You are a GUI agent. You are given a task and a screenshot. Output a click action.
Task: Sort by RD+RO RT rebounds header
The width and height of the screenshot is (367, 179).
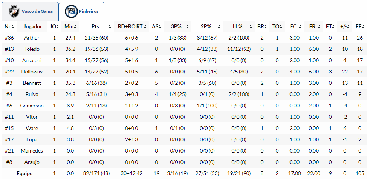130,27
